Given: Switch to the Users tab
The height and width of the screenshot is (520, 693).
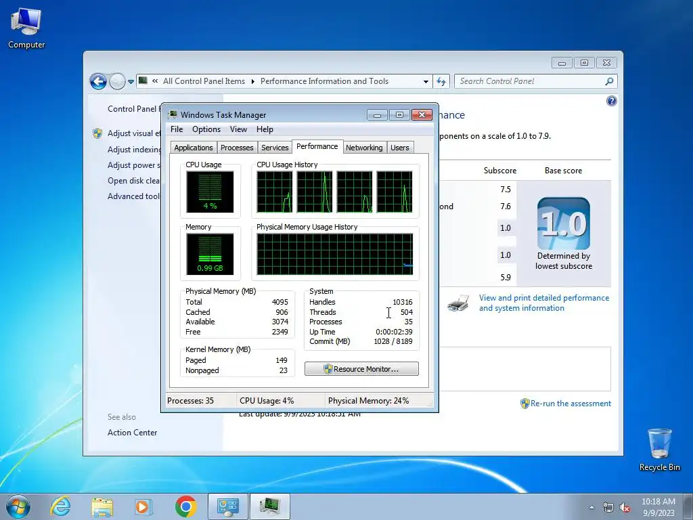Looking at the screenshot, I should 399,148.
